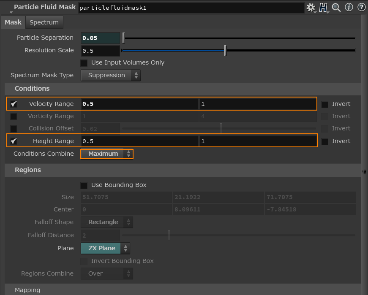
Task: Switch to the Spectrum tab
Action: 44,22
